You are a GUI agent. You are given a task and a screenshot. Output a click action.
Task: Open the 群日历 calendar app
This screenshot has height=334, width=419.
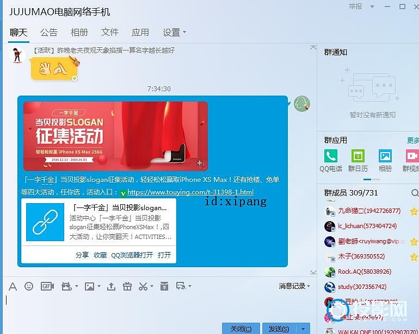click(x=358, y=156)
